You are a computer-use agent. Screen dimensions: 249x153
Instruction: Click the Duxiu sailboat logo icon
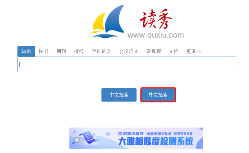(107, 22)
